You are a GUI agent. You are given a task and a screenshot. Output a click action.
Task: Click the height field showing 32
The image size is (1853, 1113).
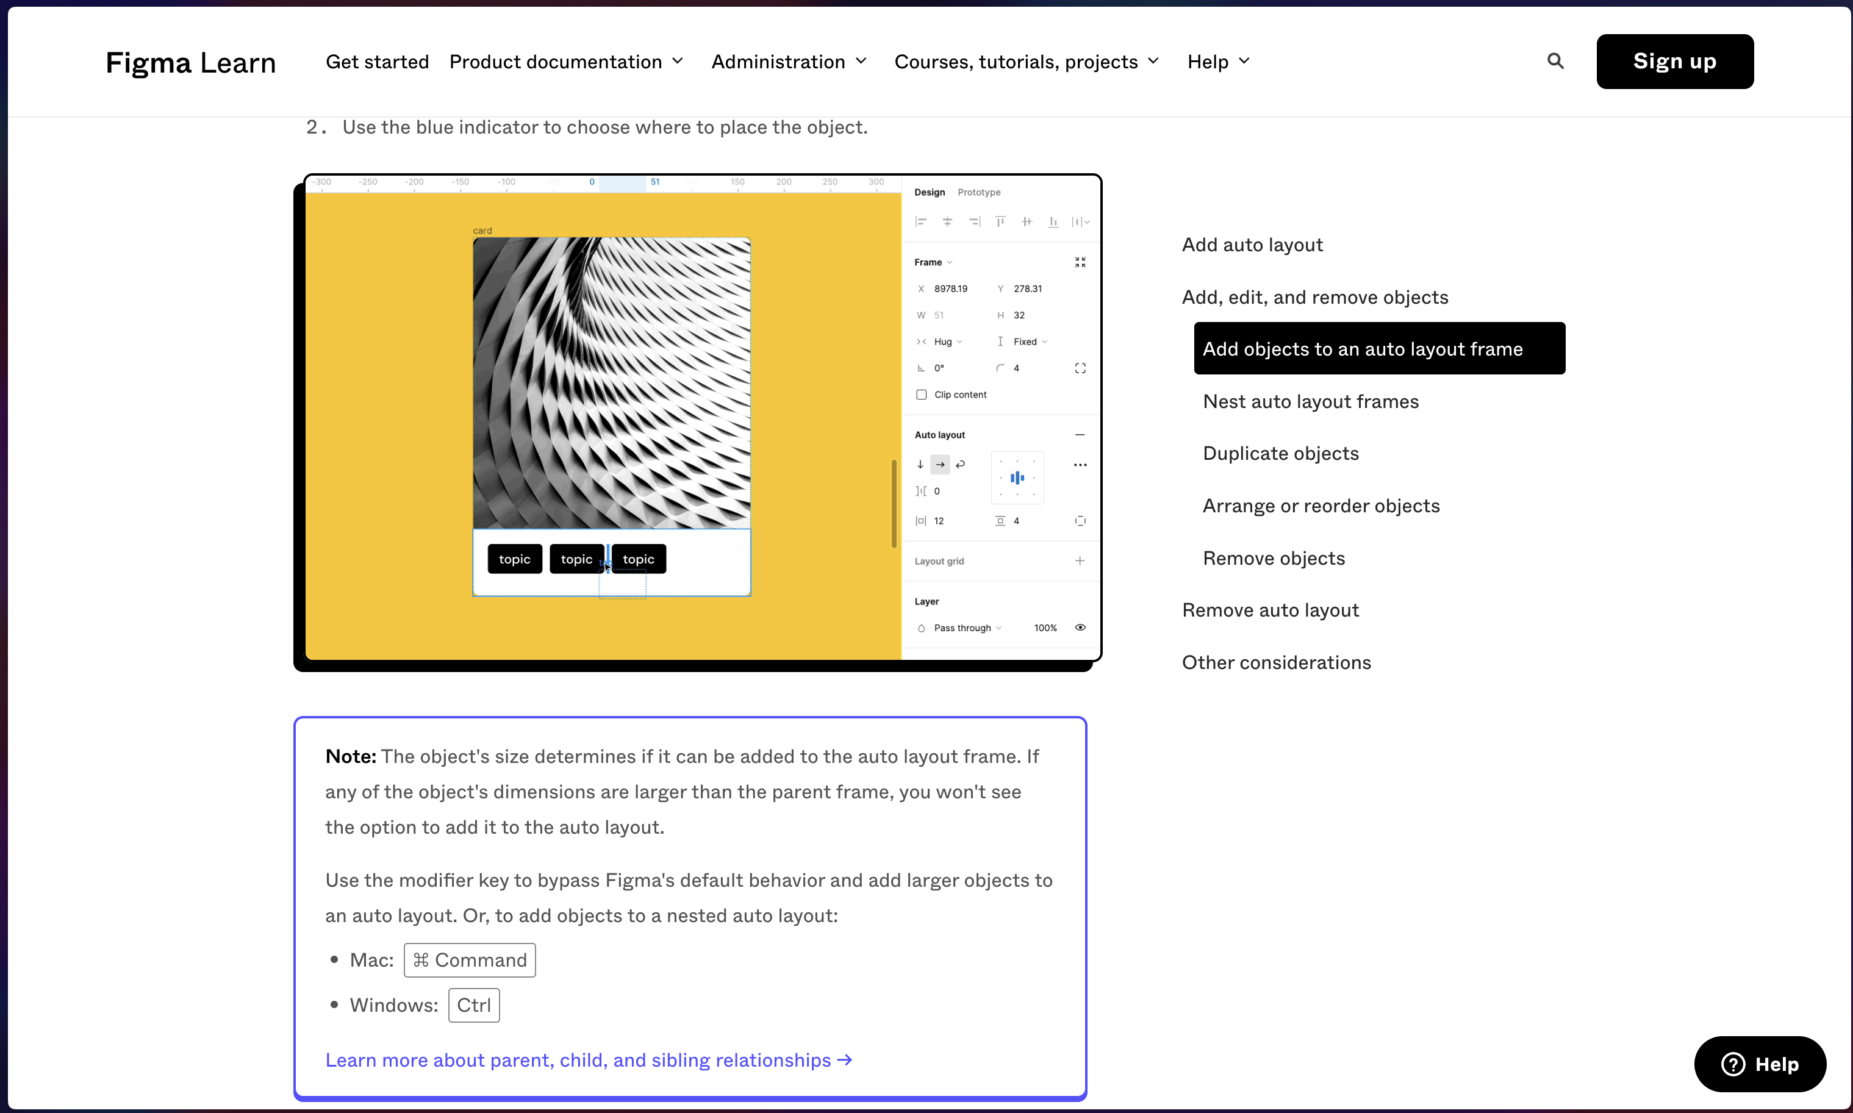click(x=1019, y=315)
